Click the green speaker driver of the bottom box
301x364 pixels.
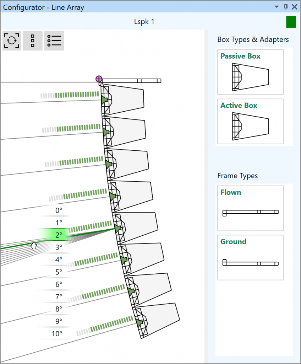pos(139,323)
